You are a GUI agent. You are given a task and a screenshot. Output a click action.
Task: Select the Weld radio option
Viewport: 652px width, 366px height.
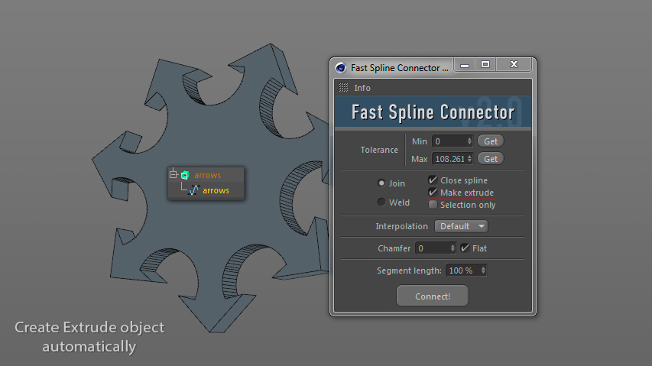pos(381,202)
